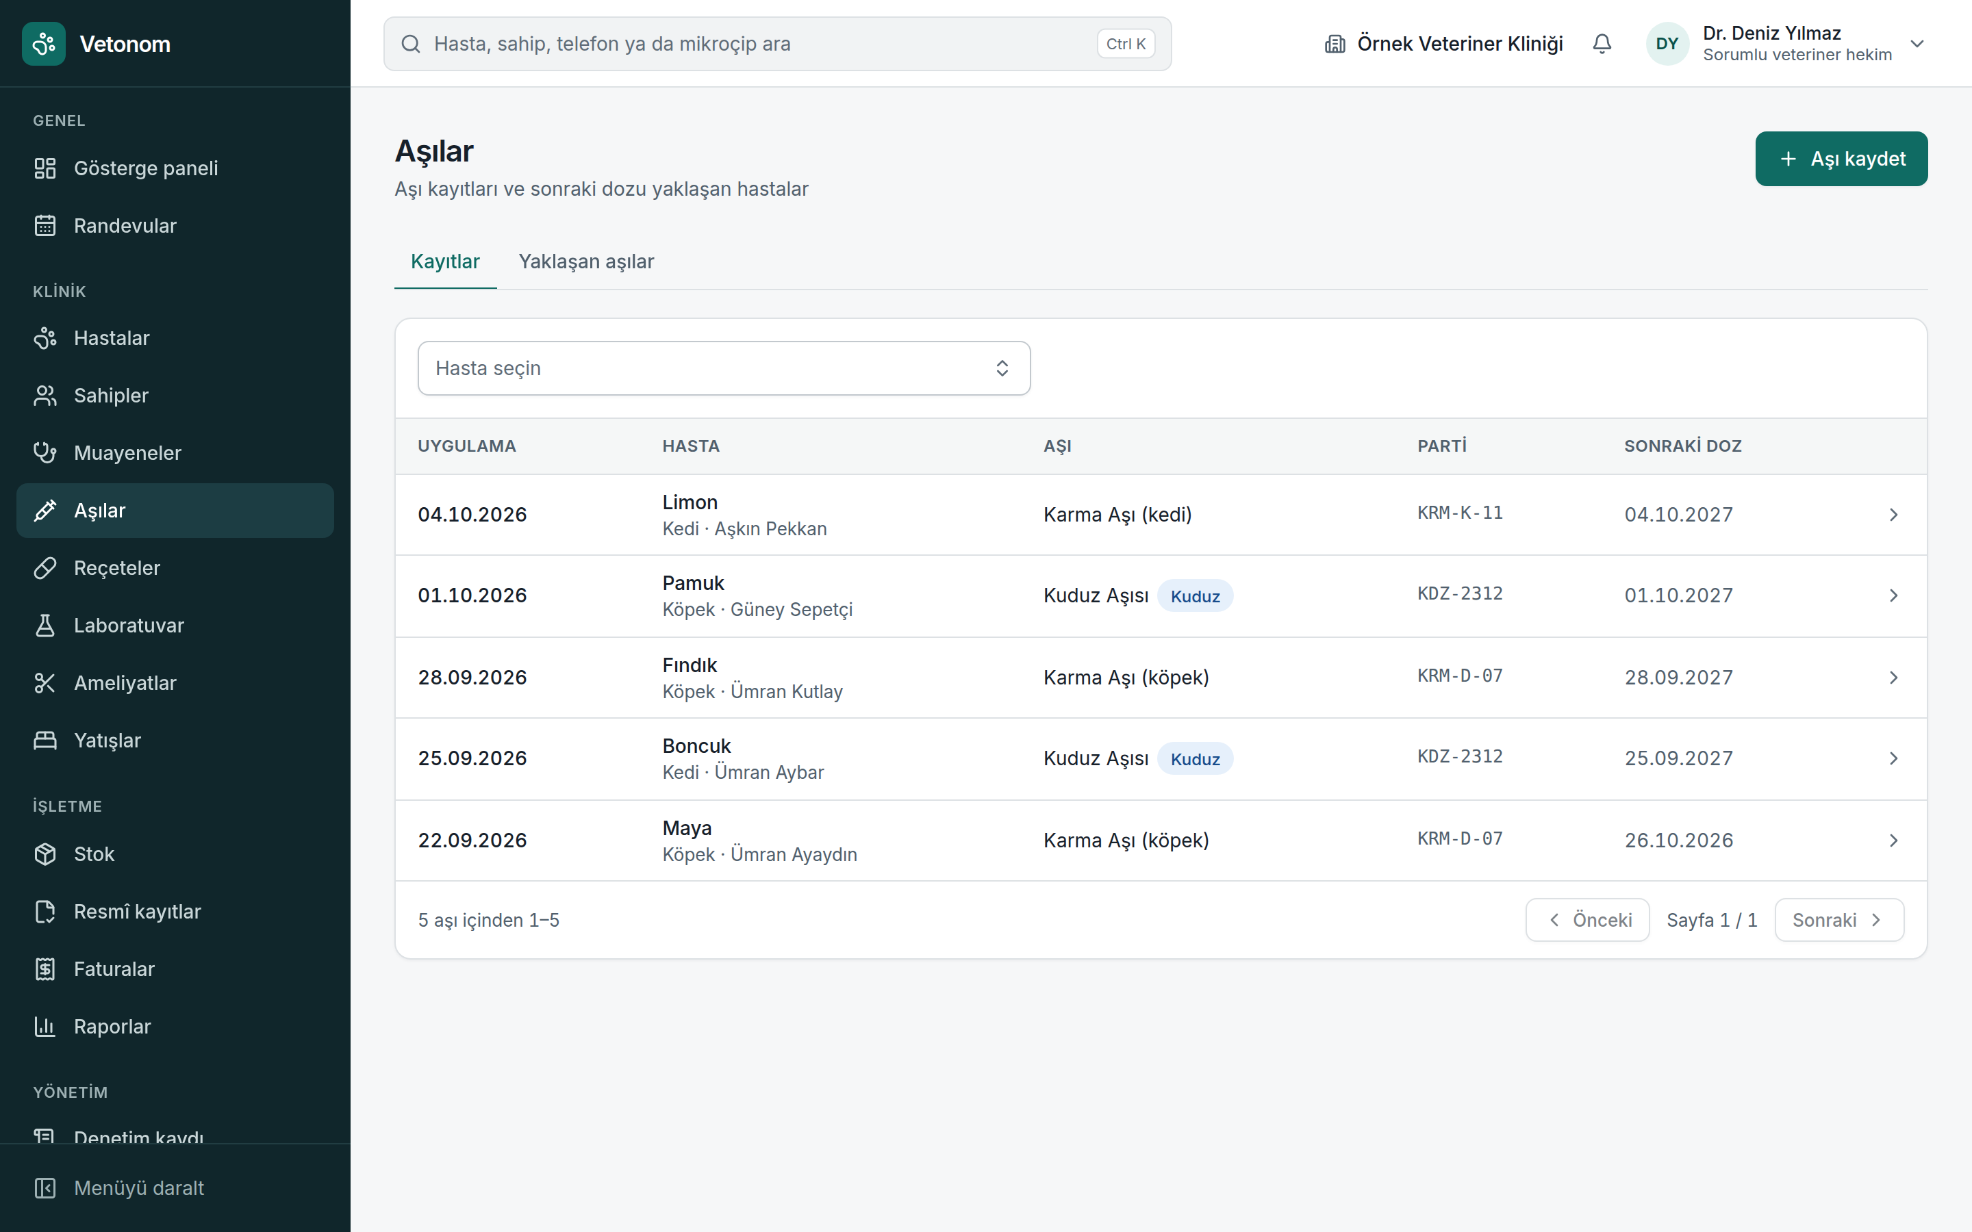Switch to Yaklaşan aşılar tab

point(586,261)
